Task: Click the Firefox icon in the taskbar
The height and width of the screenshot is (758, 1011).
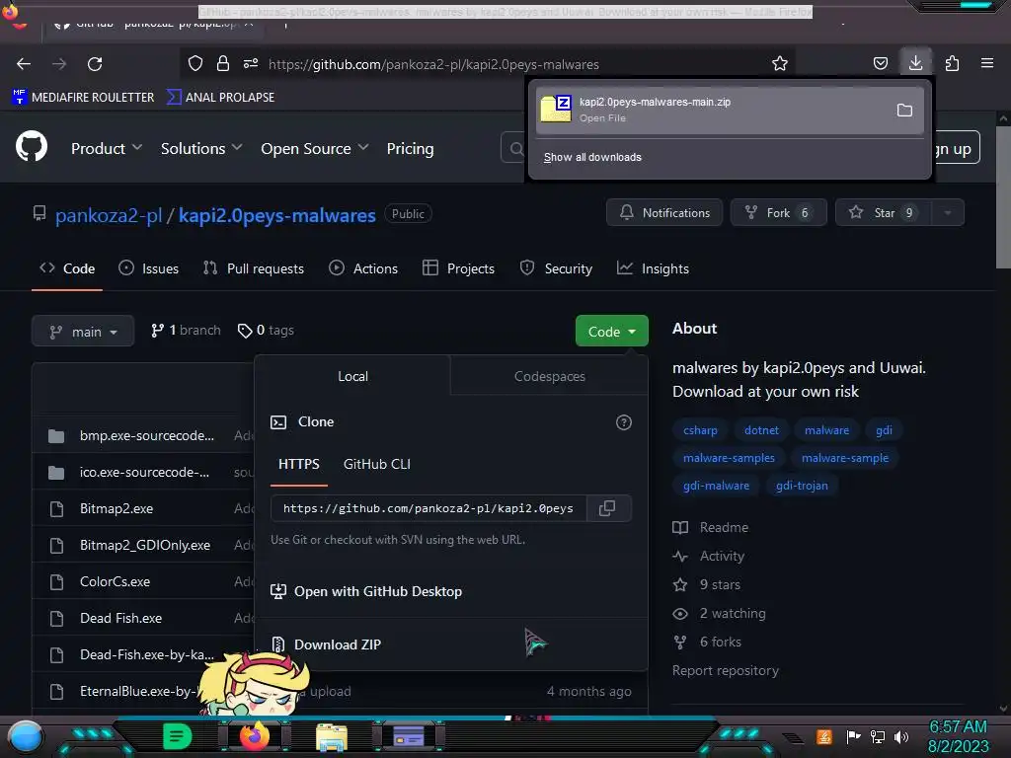Action: pos(254,736)
